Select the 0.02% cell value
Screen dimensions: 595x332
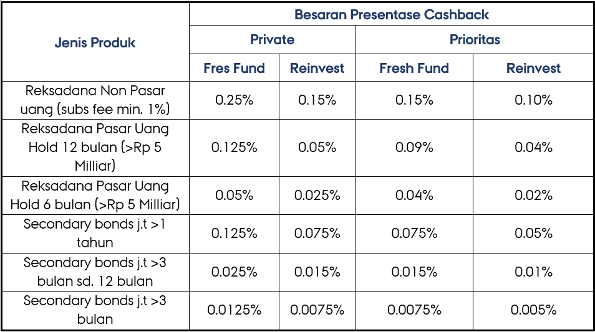pyautogui.click(x=533, y=195)
